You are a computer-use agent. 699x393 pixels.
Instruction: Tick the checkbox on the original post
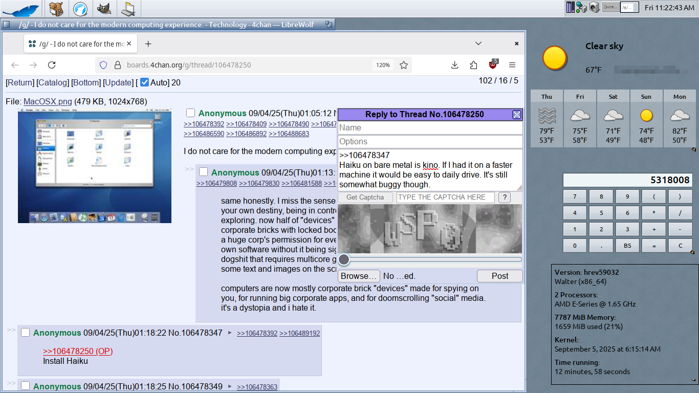pos(190,113)
